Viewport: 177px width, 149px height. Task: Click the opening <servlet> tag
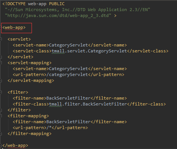19,39
